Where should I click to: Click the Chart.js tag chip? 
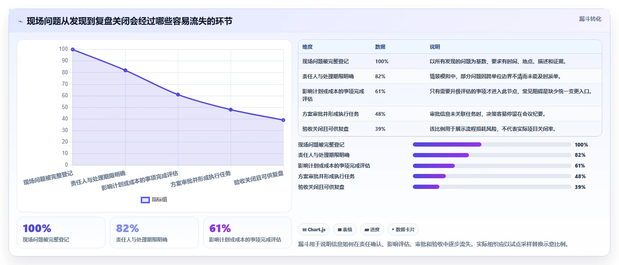tap(314, 230)
